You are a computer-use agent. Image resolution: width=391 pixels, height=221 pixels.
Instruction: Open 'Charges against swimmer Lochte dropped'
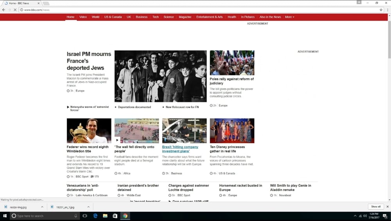pos(188,188)
